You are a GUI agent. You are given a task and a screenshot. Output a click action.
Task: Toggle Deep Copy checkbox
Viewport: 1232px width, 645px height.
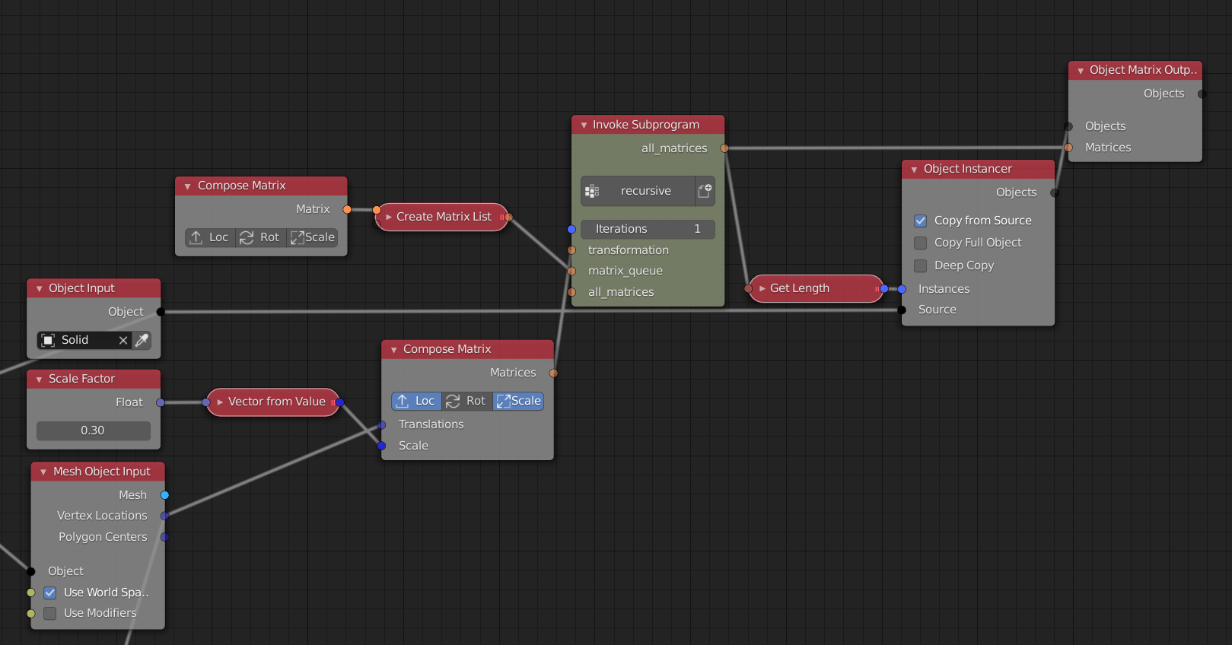pyautogui.click(x=921, y=265)
